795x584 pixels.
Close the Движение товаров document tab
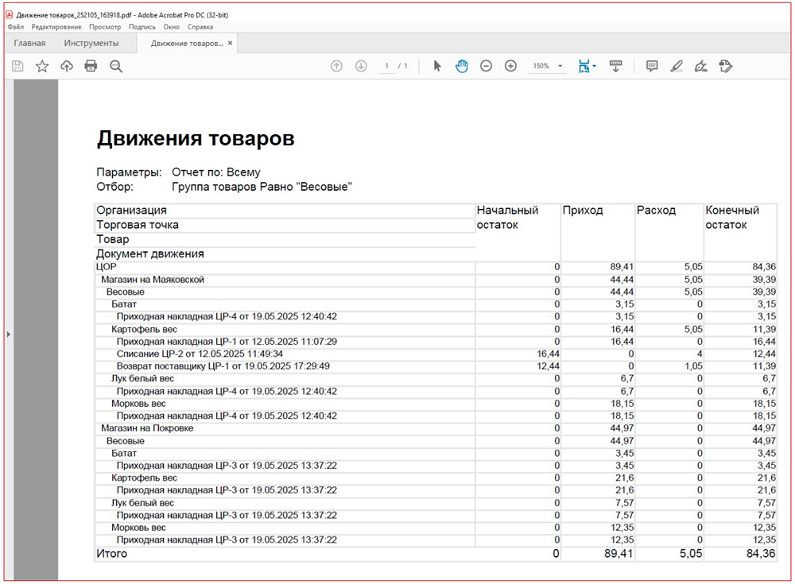[231, 43]
